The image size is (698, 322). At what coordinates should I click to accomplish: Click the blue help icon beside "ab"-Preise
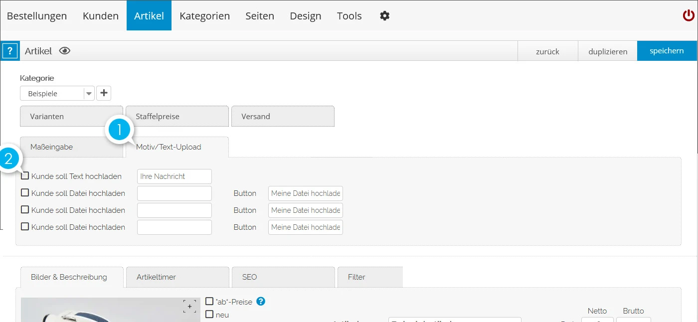260,302
